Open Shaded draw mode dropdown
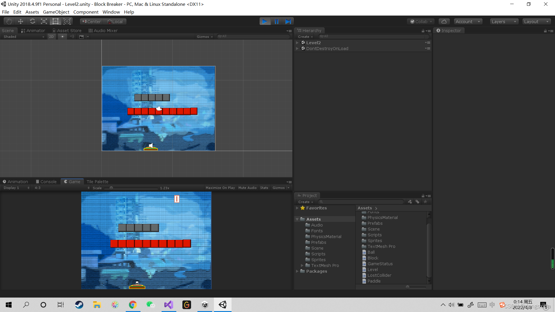Screen dimensions: 555x312 point(24,37)
